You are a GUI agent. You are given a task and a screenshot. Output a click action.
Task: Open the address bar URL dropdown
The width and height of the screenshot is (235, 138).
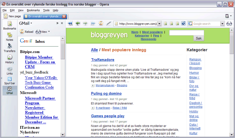tap(159, 24)
